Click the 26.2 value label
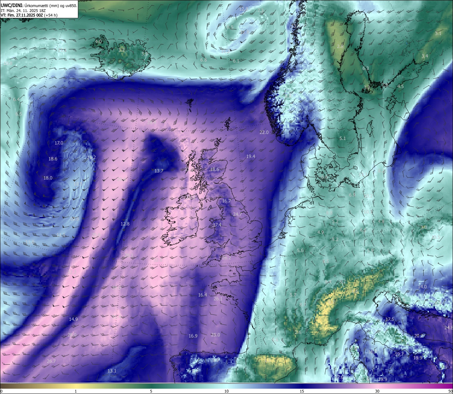Viewport: 453px width, 394px height. point(226,258)
